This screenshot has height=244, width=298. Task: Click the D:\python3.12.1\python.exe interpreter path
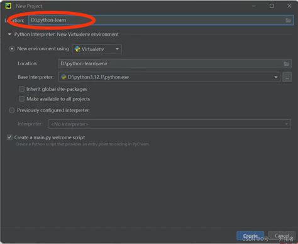pyautogui.click(x=98, y=77)
